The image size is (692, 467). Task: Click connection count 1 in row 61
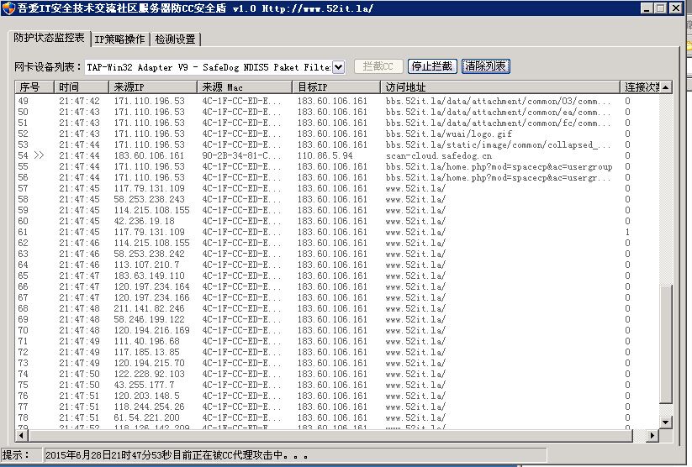[627, 232]
